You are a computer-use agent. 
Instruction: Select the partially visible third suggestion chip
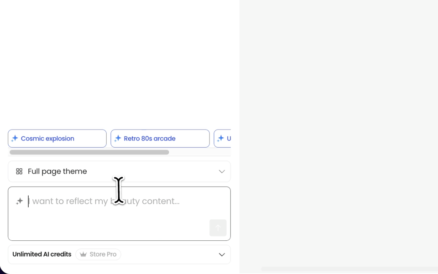coord(224,139)
